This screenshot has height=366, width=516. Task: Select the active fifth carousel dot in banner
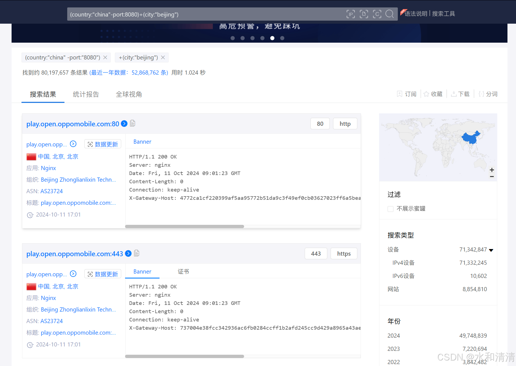tap(272, 38)
